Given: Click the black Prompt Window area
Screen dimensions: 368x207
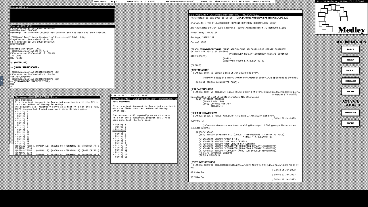Looking at the screenshot, I should [62, 16].
